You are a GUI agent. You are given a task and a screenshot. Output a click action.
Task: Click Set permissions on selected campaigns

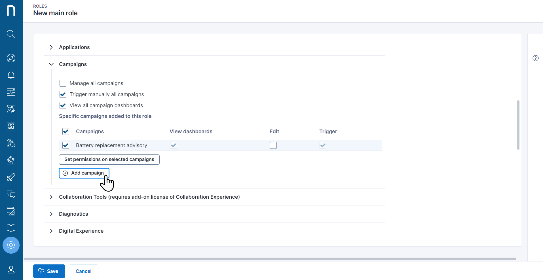click(109, 159)
